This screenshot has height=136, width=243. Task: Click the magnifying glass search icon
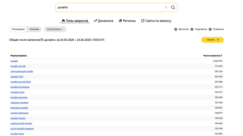[173, 8]
